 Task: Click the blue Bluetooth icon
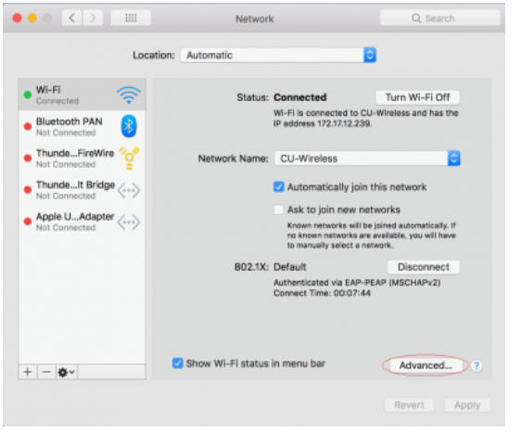coord(129,126)
